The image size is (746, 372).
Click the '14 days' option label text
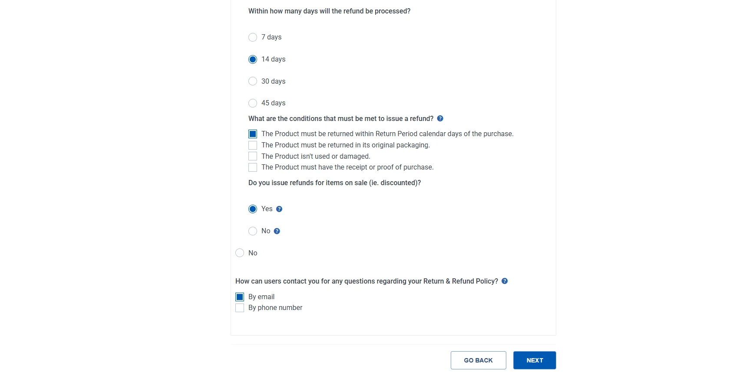[x=273, y=59]
